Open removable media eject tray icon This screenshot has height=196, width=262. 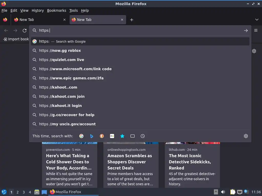(x=216, y=192)
